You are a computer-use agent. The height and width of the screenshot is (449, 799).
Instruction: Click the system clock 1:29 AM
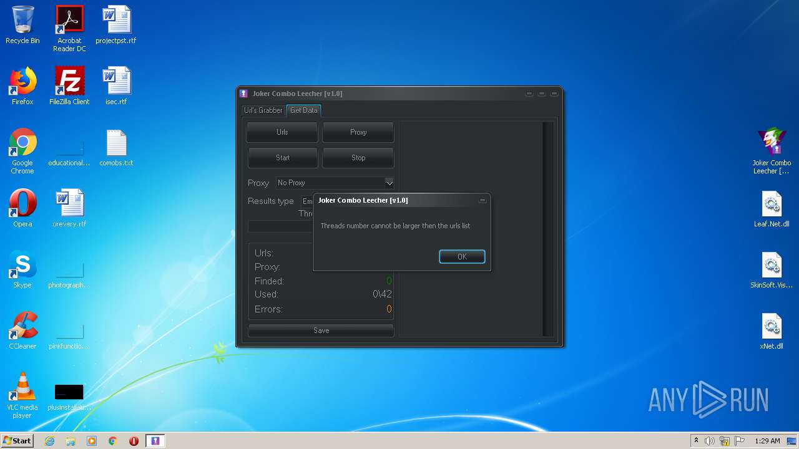point(767,441)
